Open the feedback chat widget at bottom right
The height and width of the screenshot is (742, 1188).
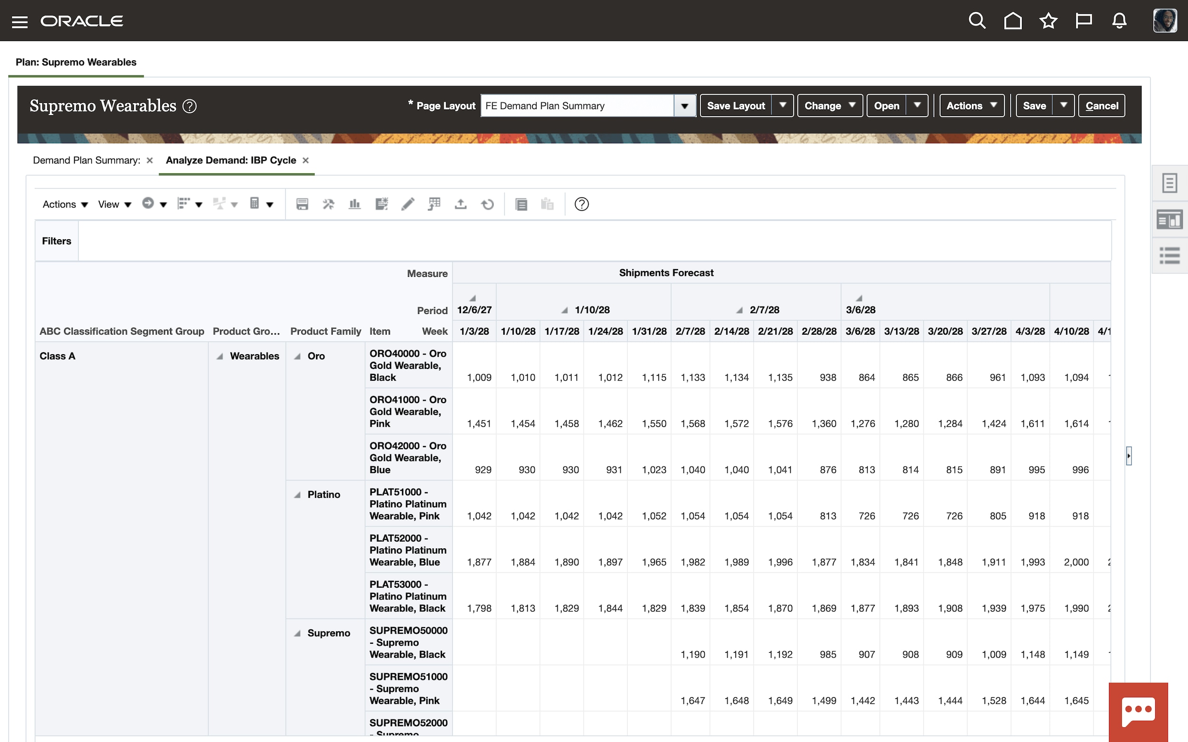1139,709
